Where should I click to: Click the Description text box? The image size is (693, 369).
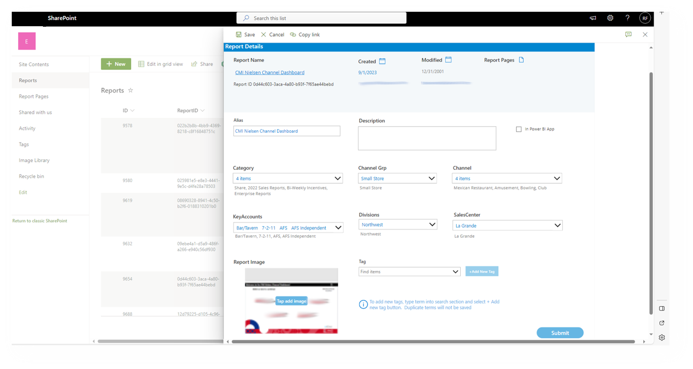click(x=427, y=138)
